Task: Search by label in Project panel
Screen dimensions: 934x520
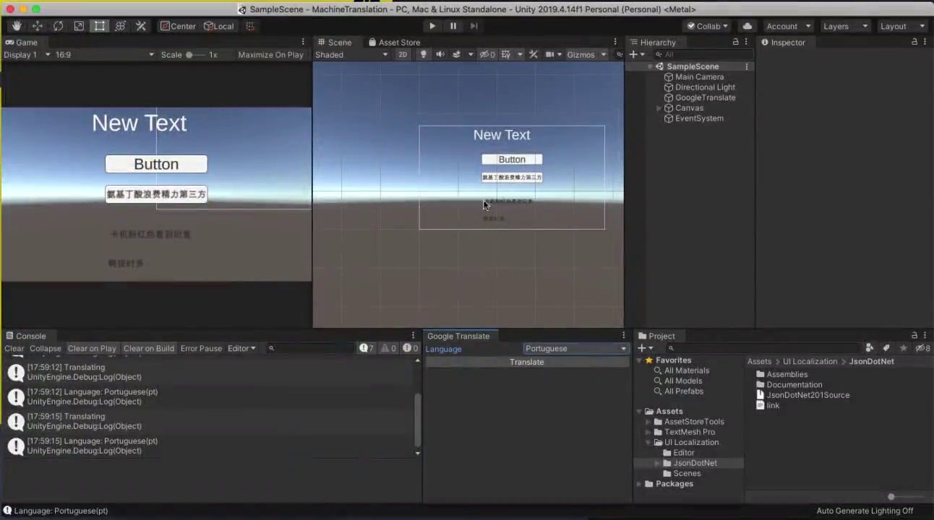Action: (886, 348)
